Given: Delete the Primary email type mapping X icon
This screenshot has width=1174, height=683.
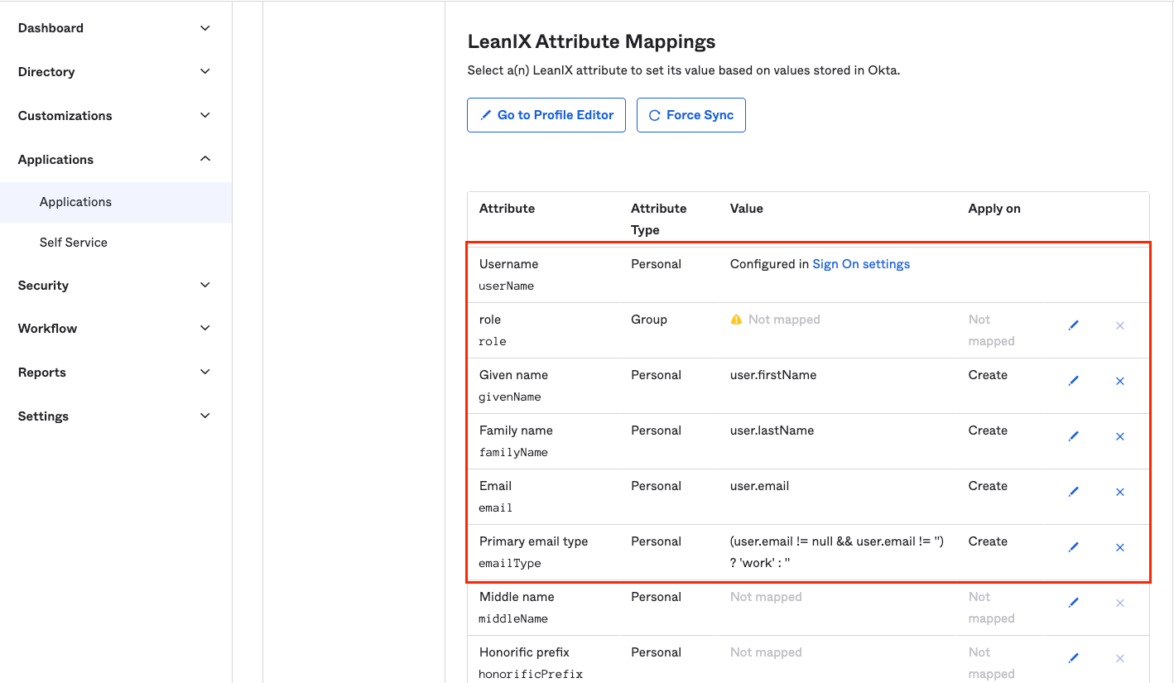Looking at the screenshot, I should (x=1120, y=548).
